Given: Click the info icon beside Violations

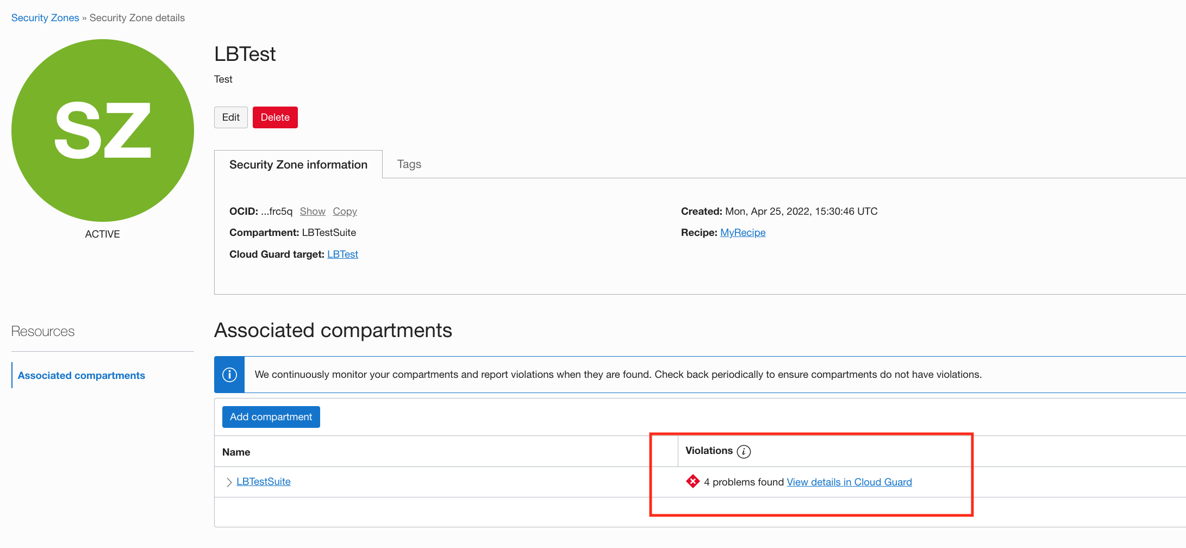Looking at the screenshot, I should click(744, 452).
